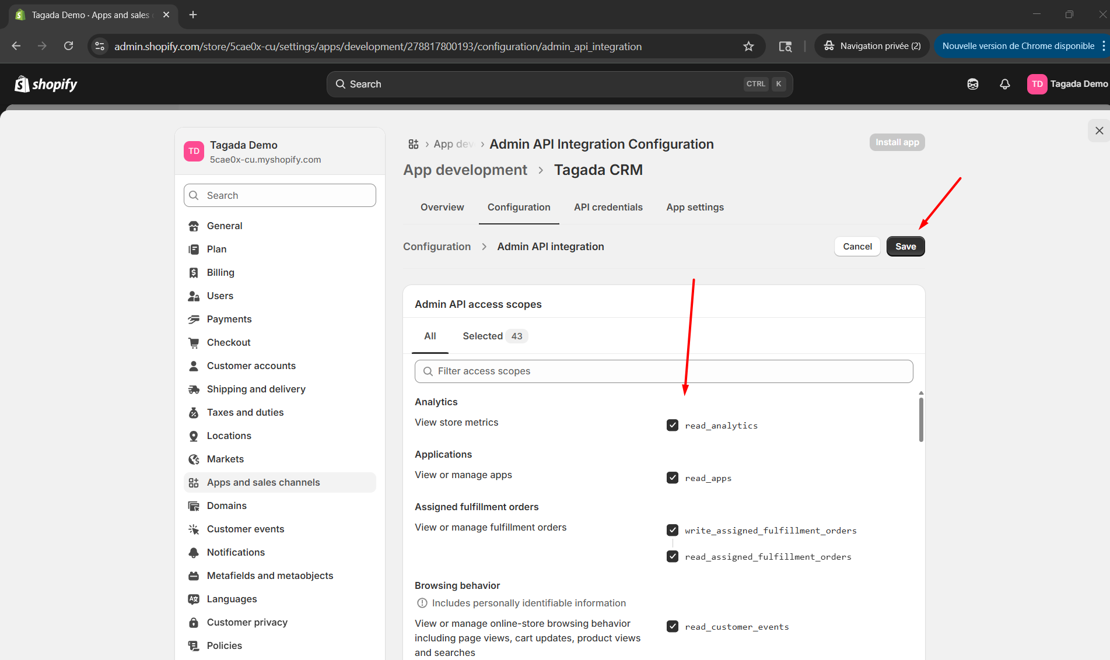
Task: Click the scopes list scrollbar thumb
Action: click(921, 419)
